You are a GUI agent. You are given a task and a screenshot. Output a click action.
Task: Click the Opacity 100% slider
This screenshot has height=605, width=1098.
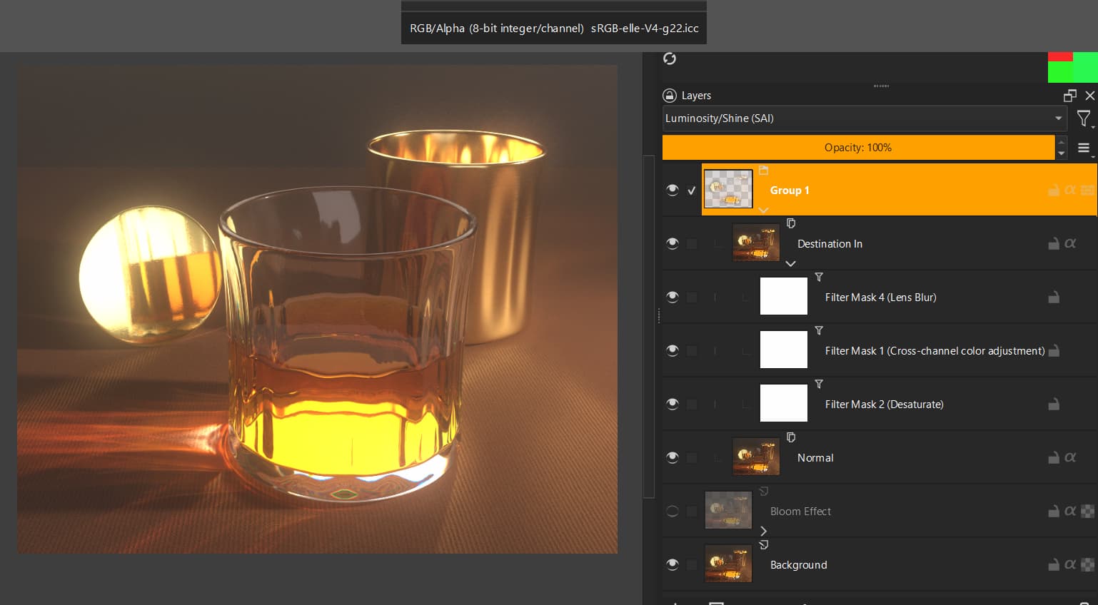tap(857, 148)
